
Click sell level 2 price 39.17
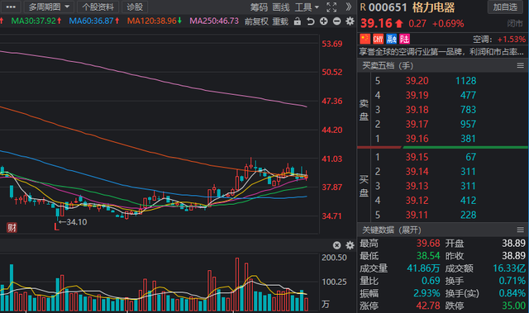tap(417, 125)
